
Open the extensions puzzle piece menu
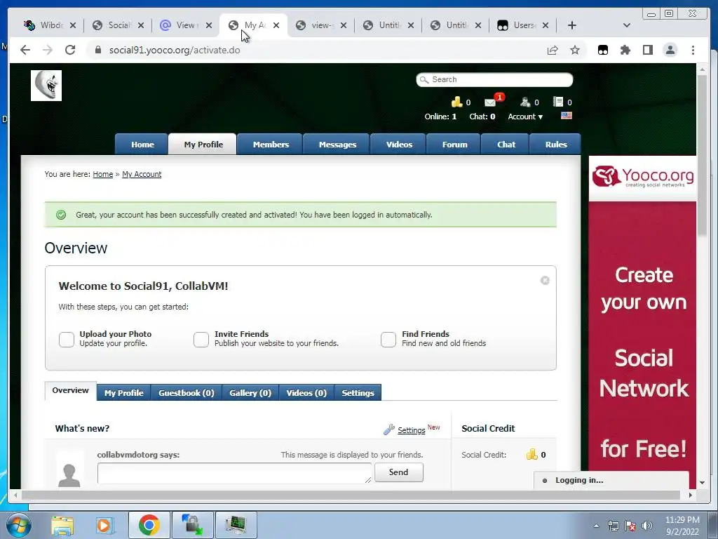coord(625,50)
